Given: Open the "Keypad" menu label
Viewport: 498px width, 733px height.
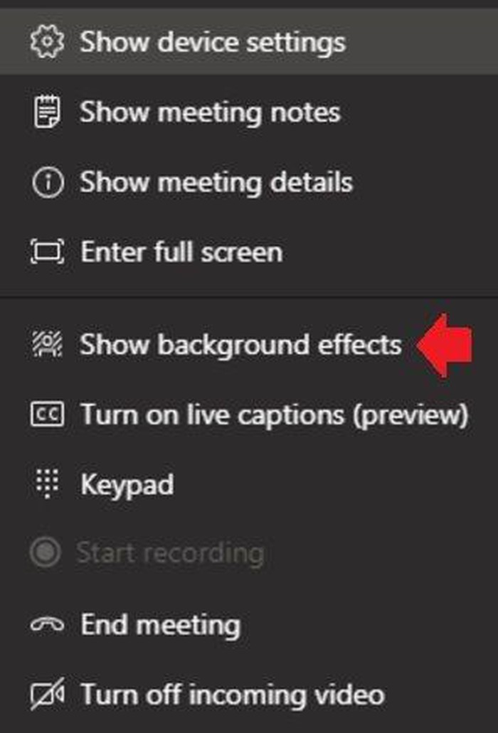Looking at the screenshot, I should (x=127, y=484).
